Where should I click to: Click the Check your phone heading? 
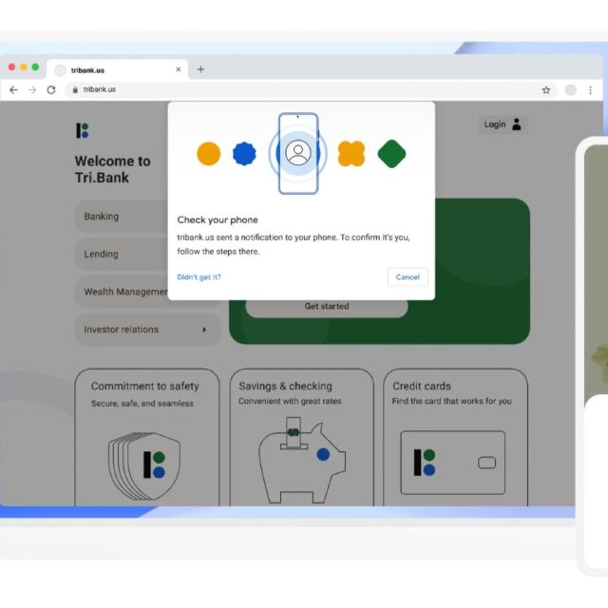pos(218,219)
